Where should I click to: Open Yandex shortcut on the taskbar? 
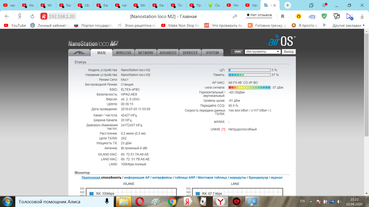187,201
